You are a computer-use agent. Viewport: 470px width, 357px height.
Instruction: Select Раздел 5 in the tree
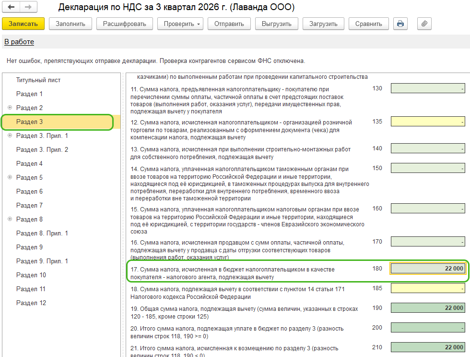click(29, 177)
